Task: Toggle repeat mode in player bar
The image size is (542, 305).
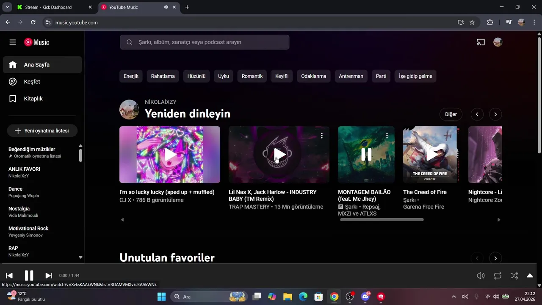Action: coord(498,276)
